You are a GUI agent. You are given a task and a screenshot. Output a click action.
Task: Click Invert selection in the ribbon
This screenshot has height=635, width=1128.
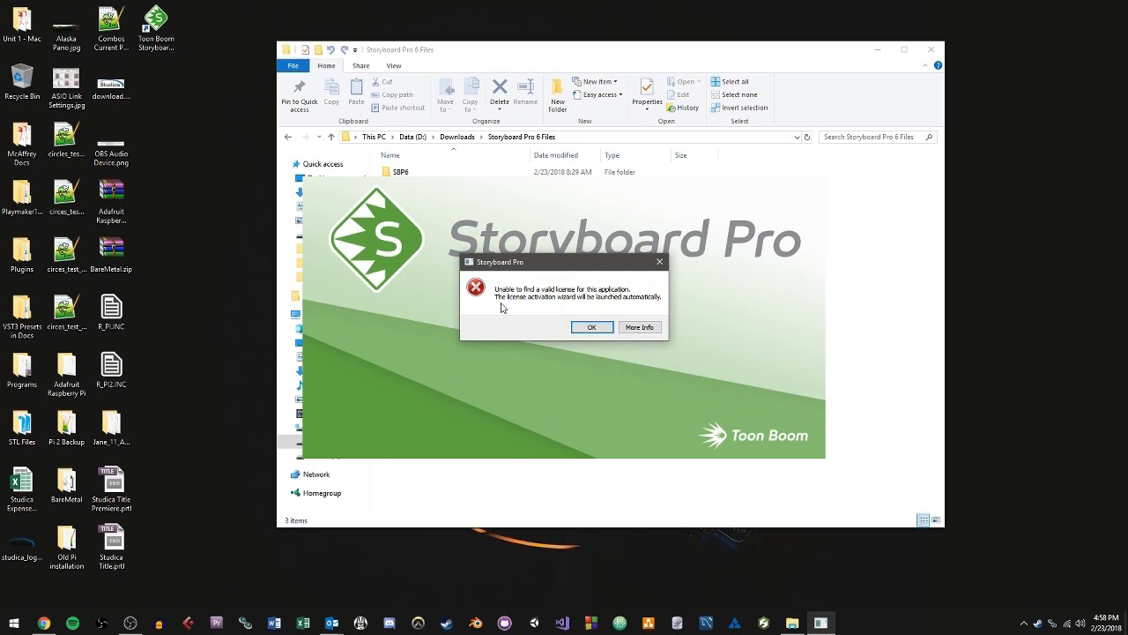739,108
